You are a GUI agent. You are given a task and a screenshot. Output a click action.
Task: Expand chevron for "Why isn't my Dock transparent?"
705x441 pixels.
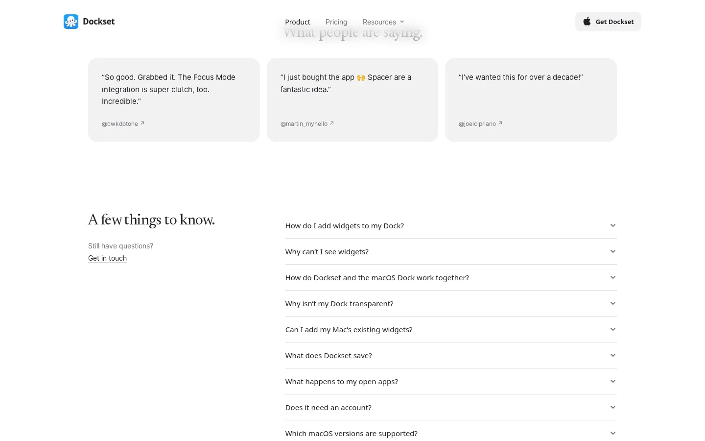tap(613, 303)
